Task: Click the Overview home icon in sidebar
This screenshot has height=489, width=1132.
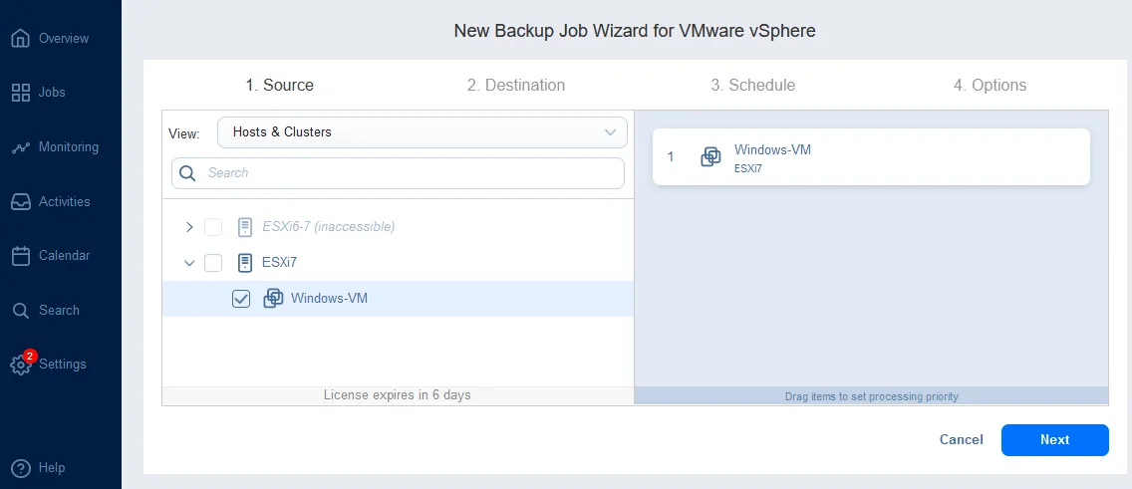Action: coord(20,39)
